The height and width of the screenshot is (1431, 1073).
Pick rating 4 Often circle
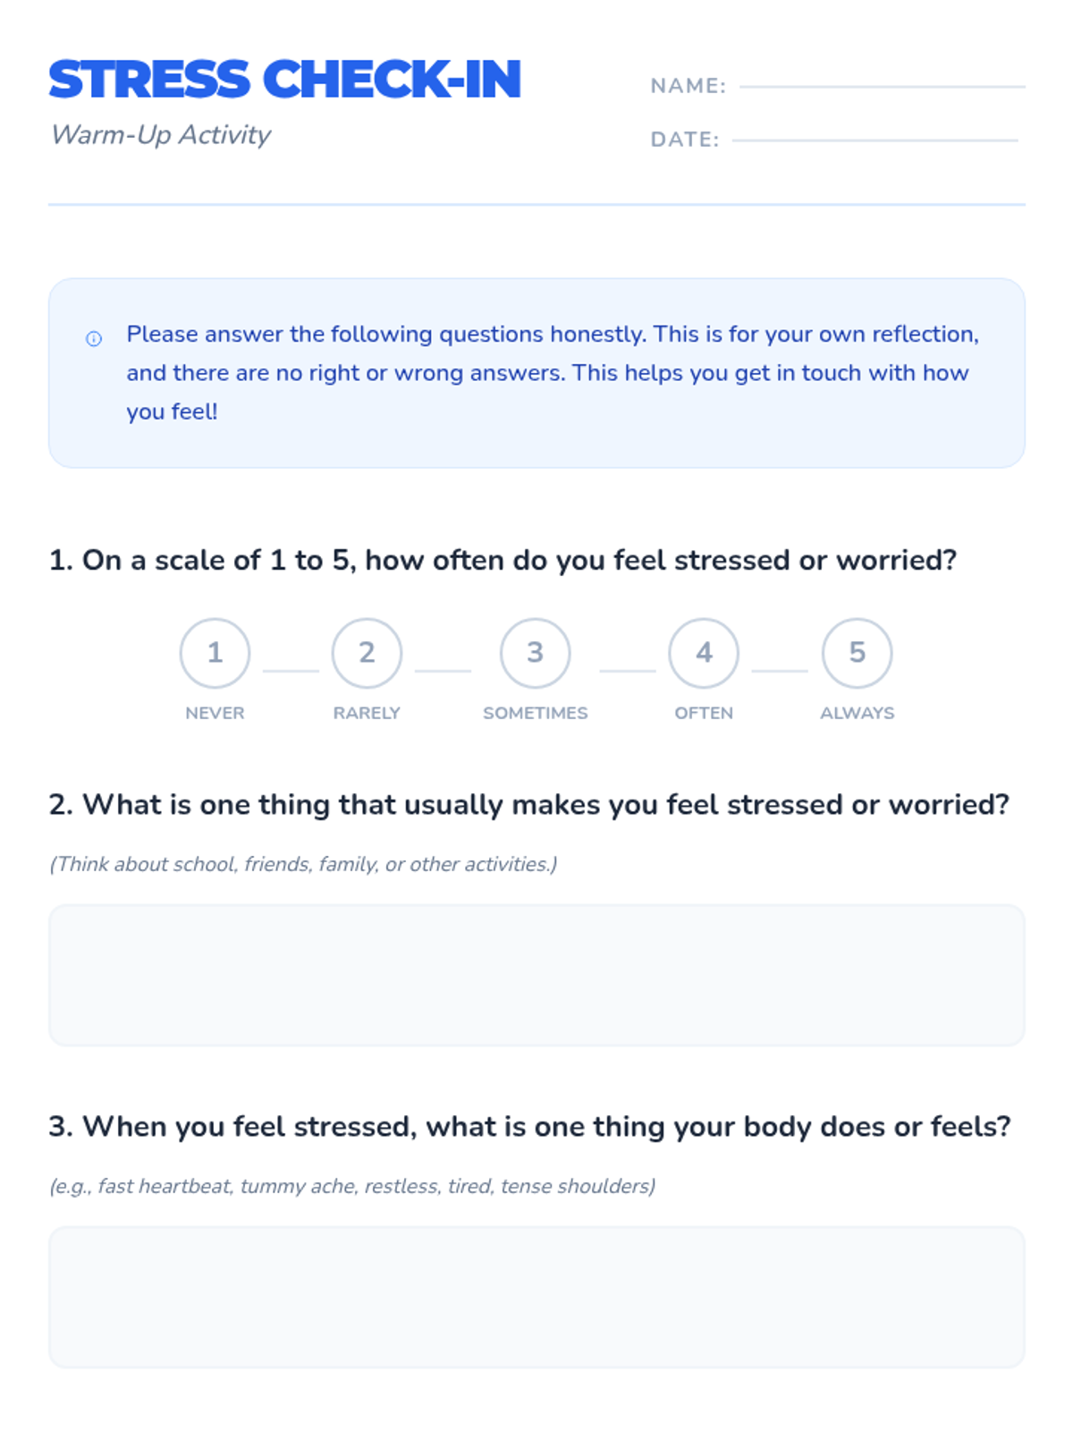coord(704,653)
